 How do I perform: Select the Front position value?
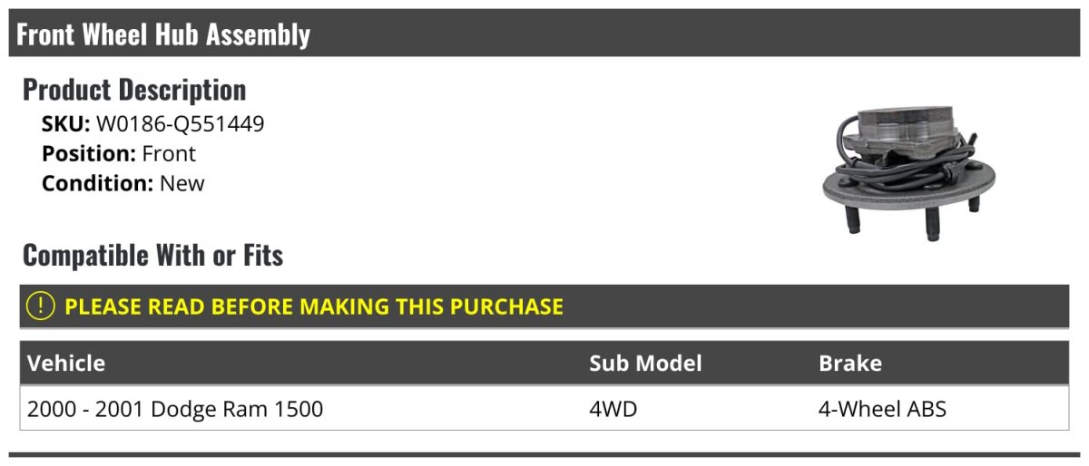tap(169, 154)
